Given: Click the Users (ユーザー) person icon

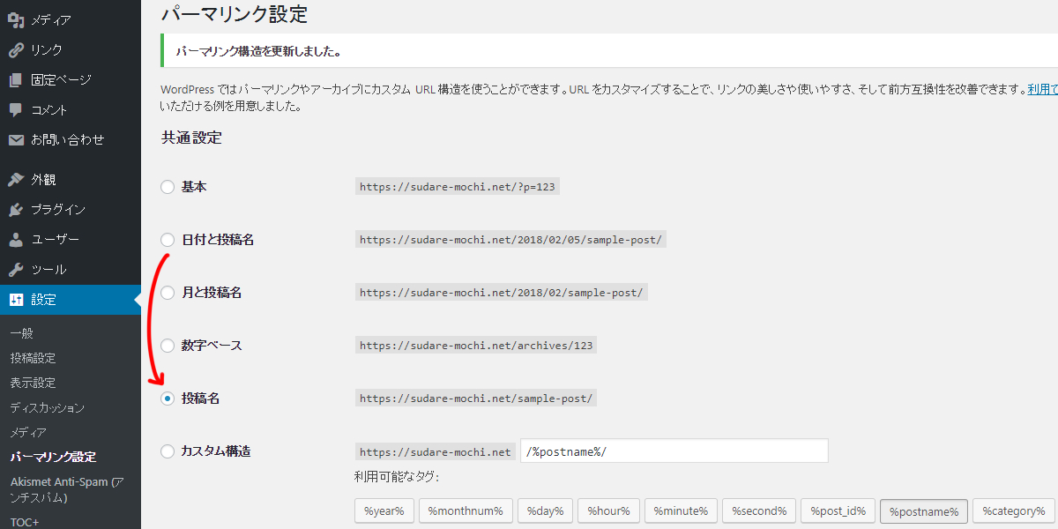Looking at the screenshot, I should 16,240.
